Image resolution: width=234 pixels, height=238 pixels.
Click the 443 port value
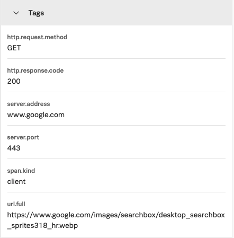pos(14,148)
